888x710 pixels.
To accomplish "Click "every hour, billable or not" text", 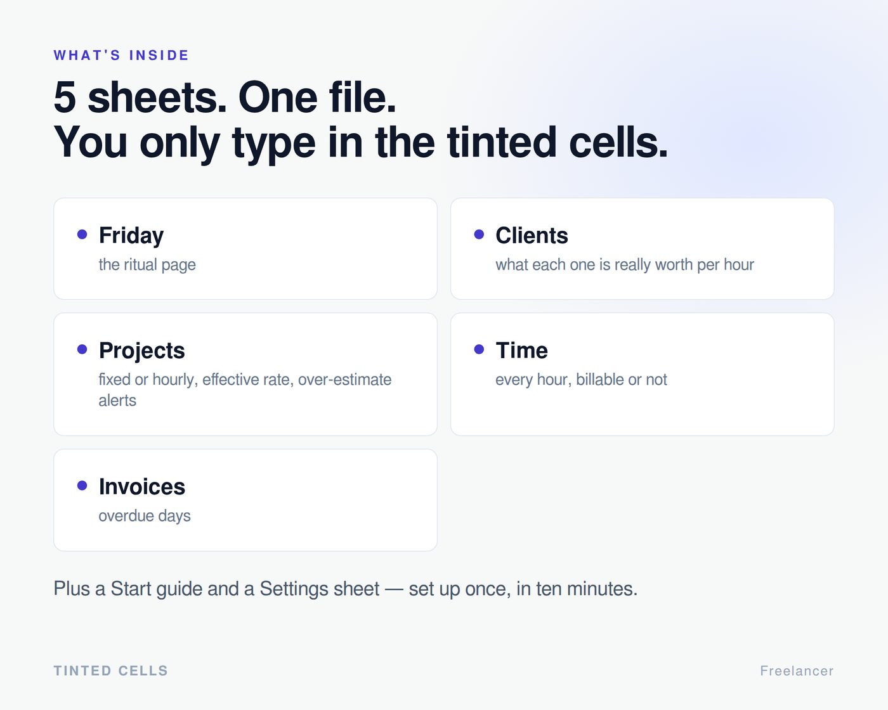I will tap(581, 380).
